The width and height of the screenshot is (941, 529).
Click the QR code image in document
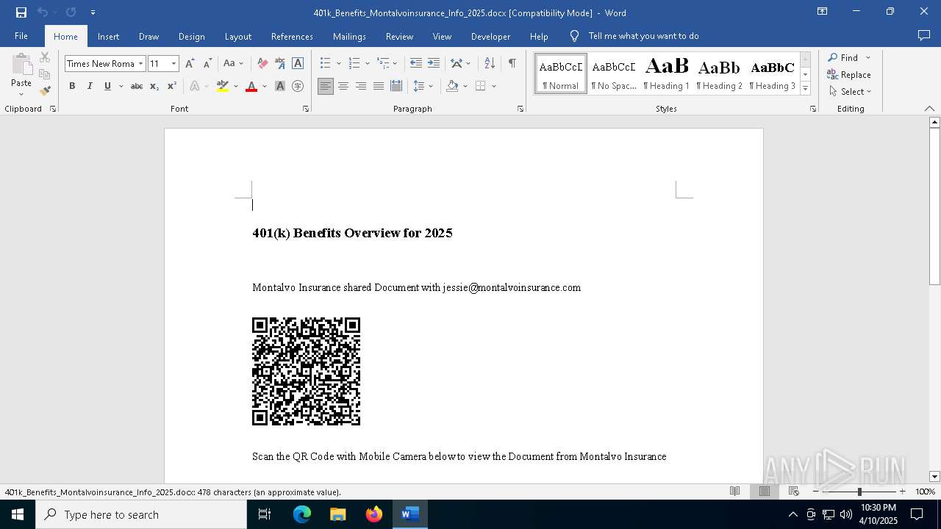click(x=306, y=371)
